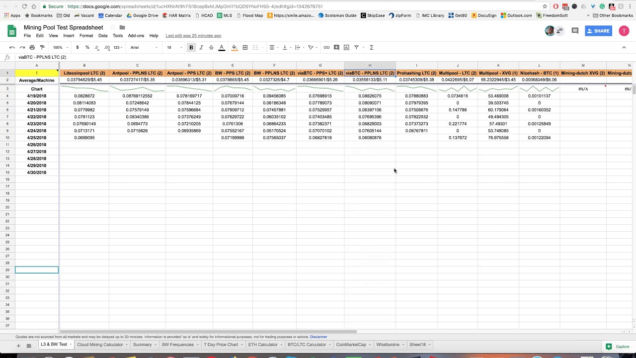
Task: Open the comments history
Action: pyautogui.click(x=575, y=31)
